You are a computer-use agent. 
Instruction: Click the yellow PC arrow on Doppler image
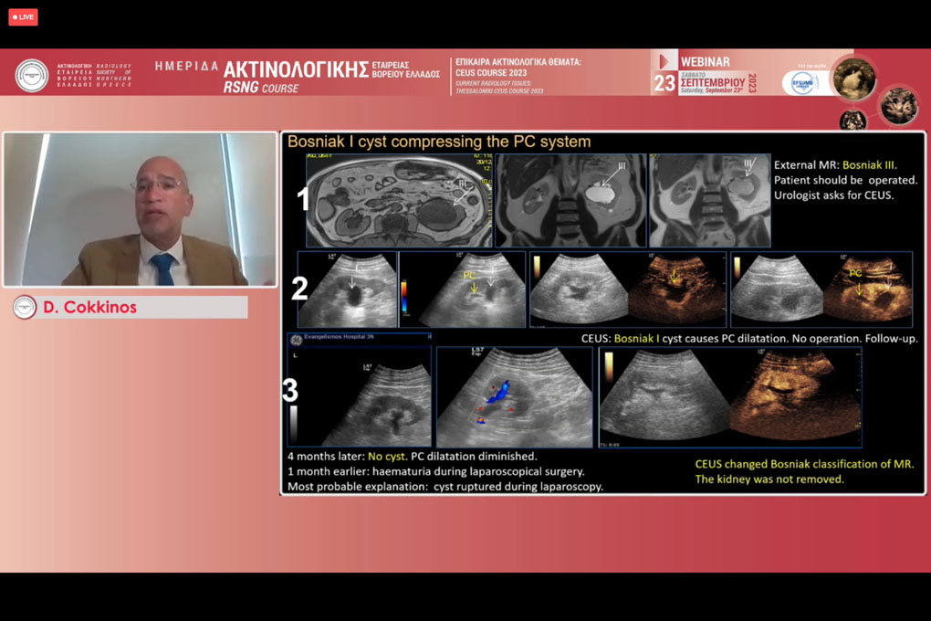point(474,286)
